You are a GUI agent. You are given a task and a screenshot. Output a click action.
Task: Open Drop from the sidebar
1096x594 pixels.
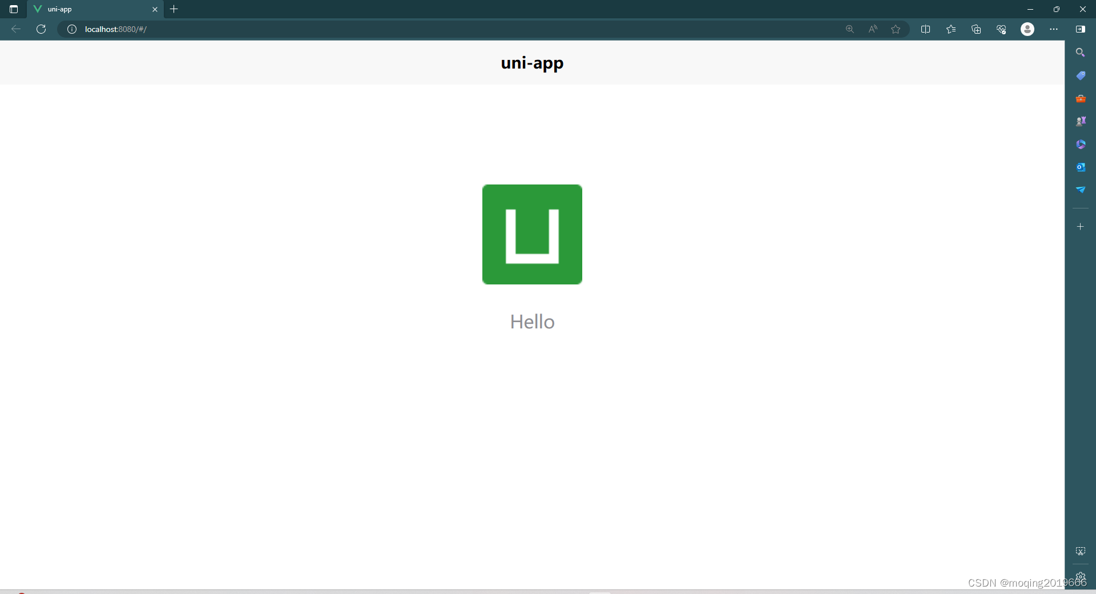1081,190
